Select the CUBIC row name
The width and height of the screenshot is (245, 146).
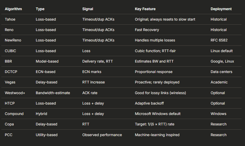11,51
